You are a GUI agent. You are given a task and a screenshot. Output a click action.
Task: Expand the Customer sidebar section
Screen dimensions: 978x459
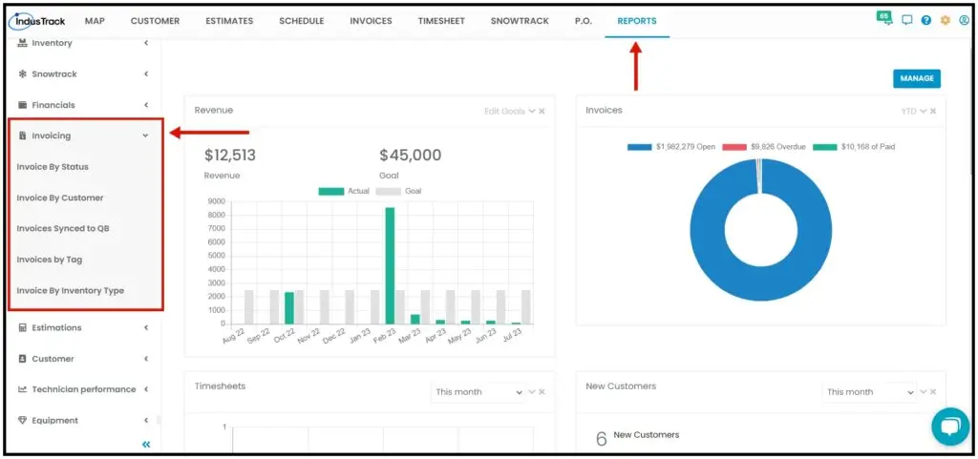tap(146, 359)
